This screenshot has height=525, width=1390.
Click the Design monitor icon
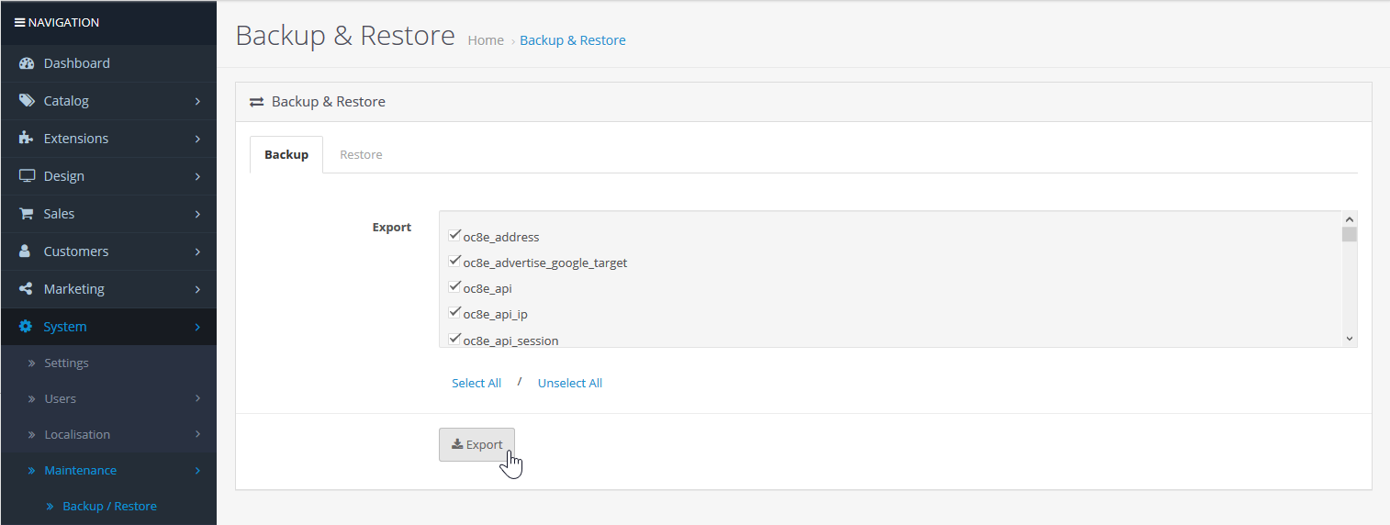point(27,176)
